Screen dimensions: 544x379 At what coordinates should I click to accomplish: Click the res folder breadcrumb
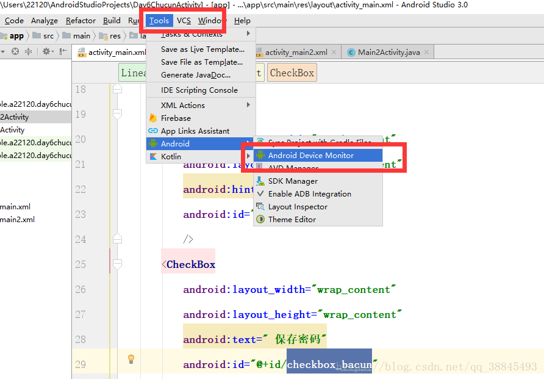pos(110,36)
